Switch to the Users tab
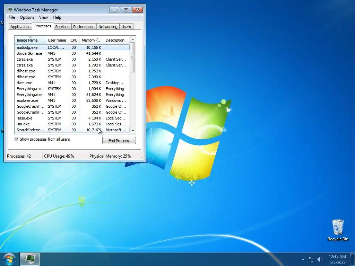355x266 pixels. pos(126,27)
